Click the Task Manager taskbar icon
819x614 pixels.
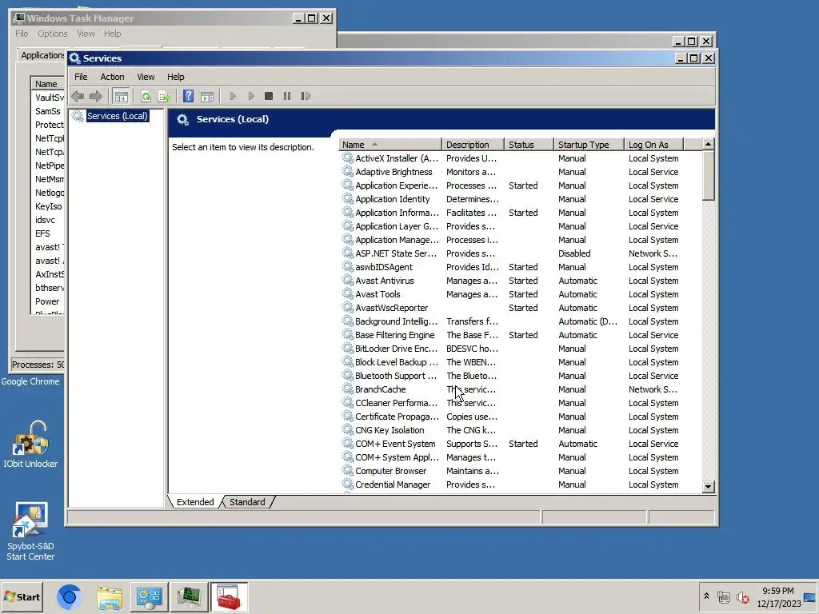click(x=189, y=597)
